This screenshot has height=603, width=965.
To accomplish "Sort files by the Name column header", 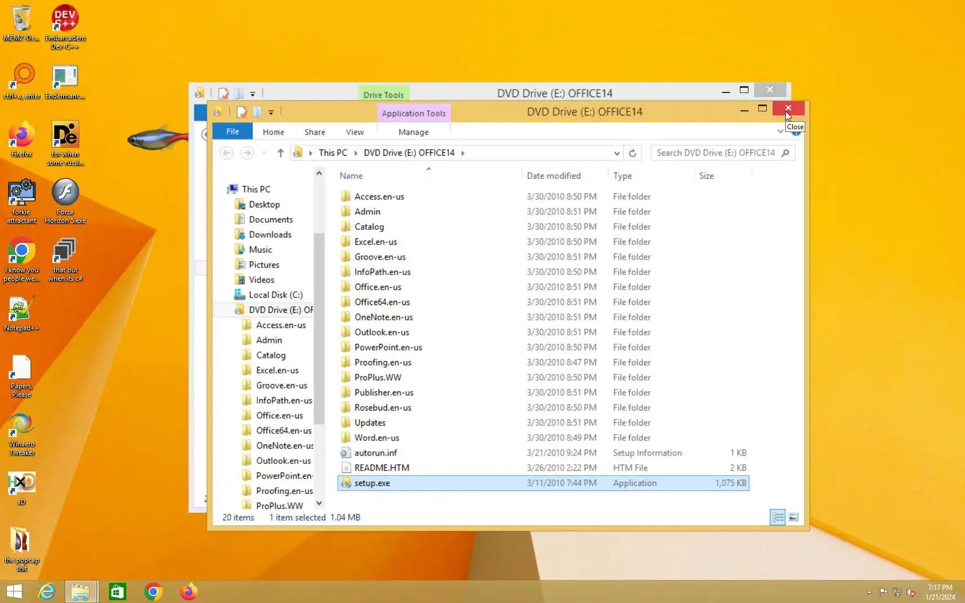I will [x=430, y=176].
